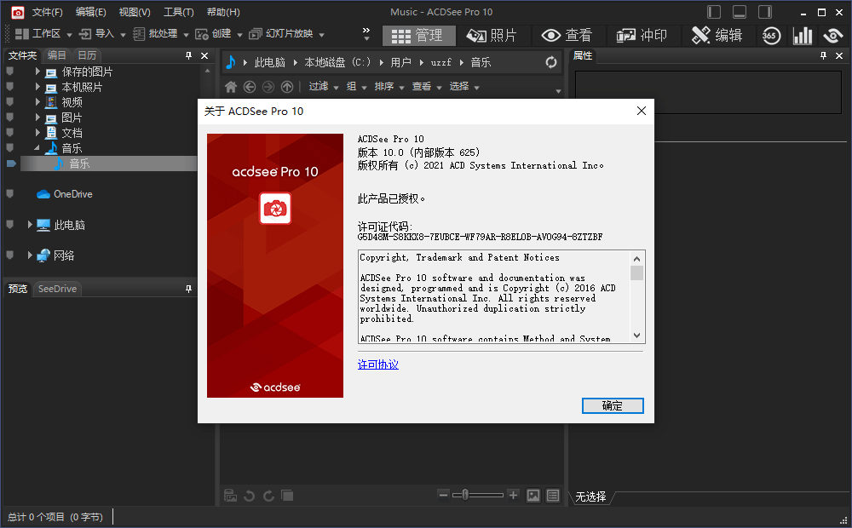852x528 pixels.
Task: Open the Sort dropdown
Action: pos(389,86)
